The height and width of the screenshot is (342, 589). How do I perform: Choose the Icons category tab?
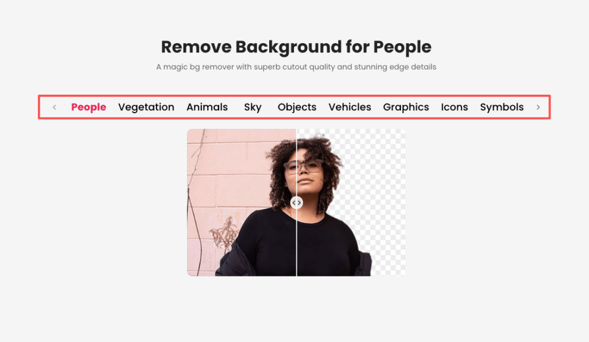[454, 107]
